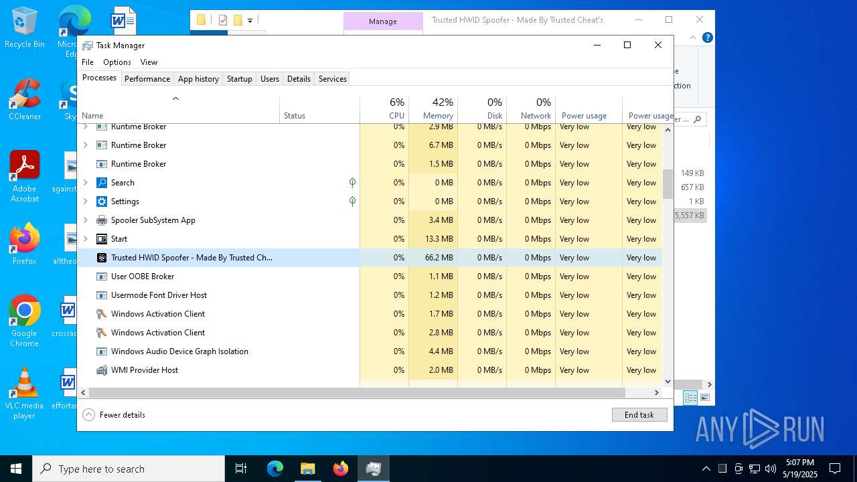
Task: Click the suspended leaf icon in Search row
Action: click(352, 183)
